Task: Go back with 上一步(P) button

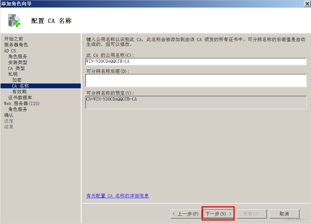Action: tap(186, 214)
